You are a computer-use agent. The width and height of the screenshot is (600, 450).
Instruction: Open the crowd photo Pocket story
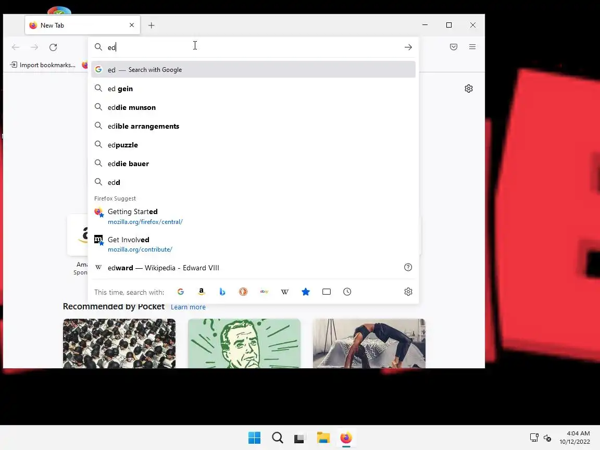[x=119, y=344]
